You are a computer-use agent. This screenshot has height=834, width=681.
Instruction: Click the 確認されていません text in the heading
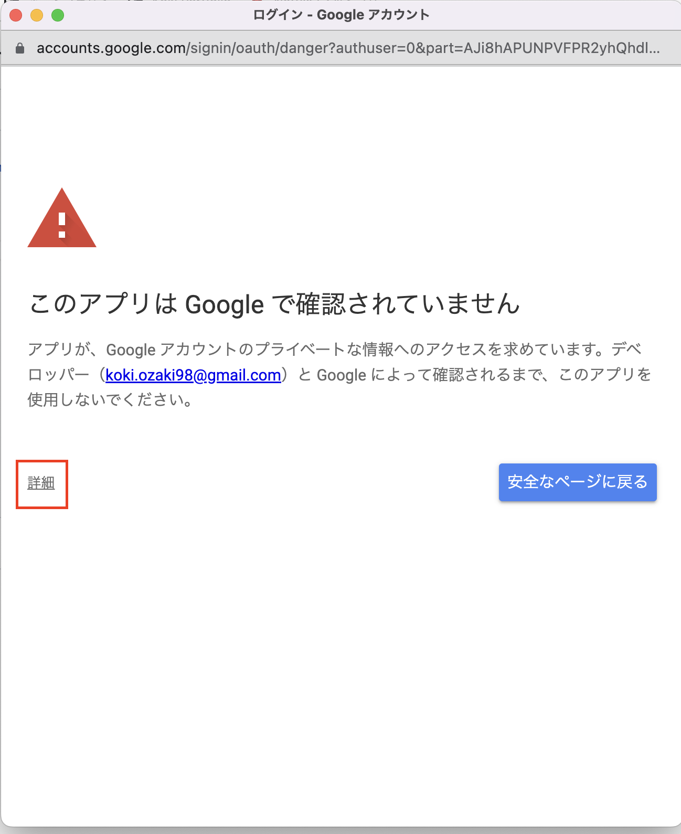pyautogui.click(x=408, y=304)
